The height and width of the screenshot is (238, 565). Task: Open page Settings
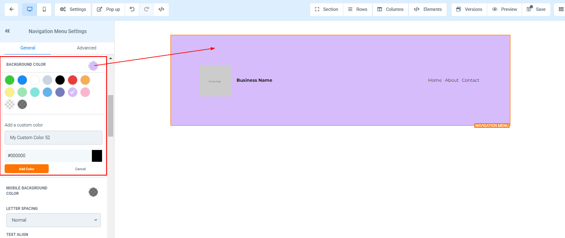point(73,9)
